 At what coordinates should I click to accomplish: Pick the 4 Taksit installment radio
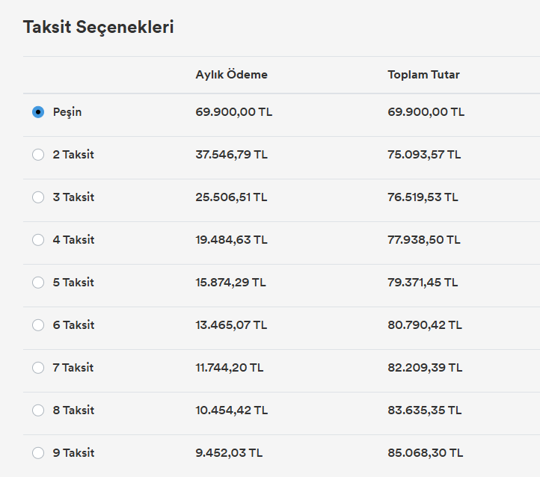coord(38,240)
